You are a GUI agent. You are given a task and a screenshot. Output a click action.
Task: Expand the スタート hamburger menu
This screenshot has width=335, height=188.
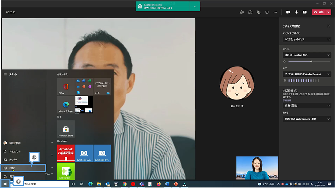click(5, 74)
